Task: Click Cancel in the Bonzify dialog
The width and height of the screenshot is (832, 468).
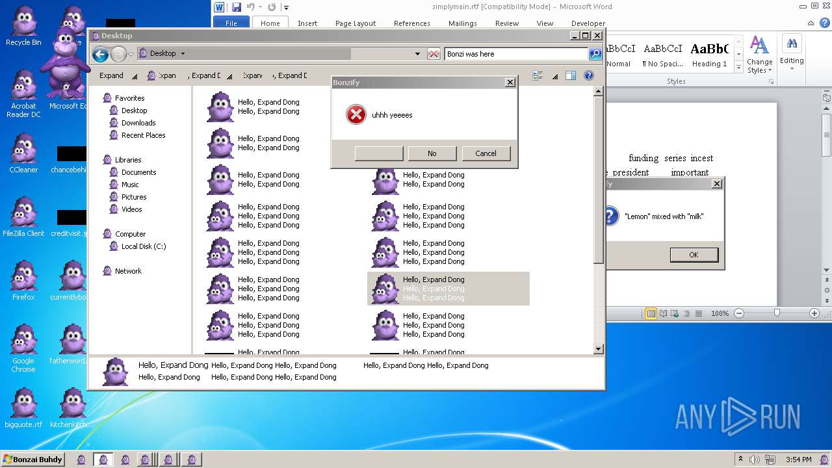Action: pyautogui.click(x=486, y=153)
